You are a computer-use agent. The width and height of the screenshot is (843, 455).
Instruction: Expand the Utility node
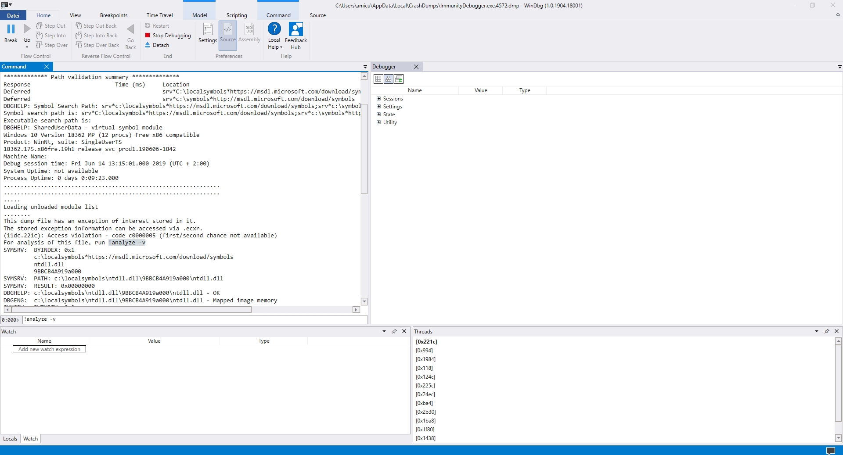click(x=378, y=122)
